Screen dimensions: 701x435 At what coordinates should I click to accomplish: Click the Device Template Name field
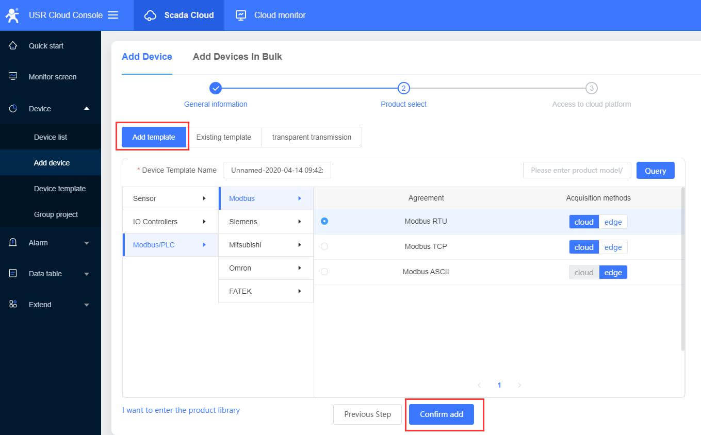click(x=277, y=170)
